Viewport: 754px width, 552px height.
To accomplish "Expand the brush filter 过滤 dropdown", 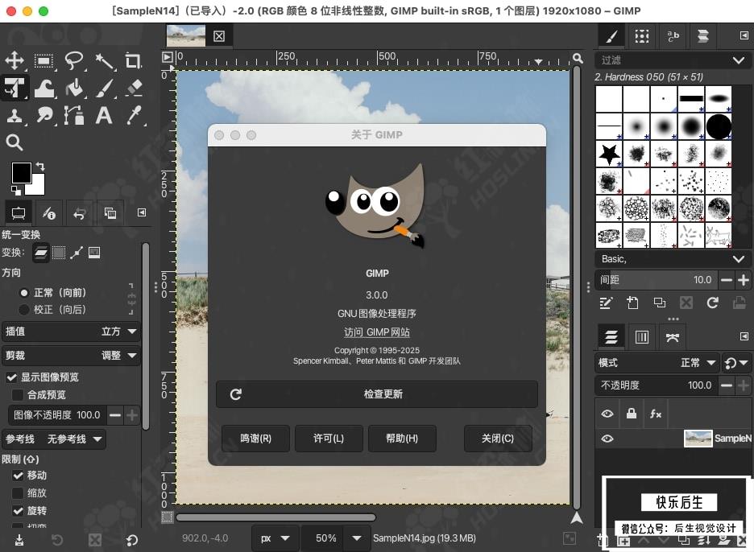I will pos(739,60).
